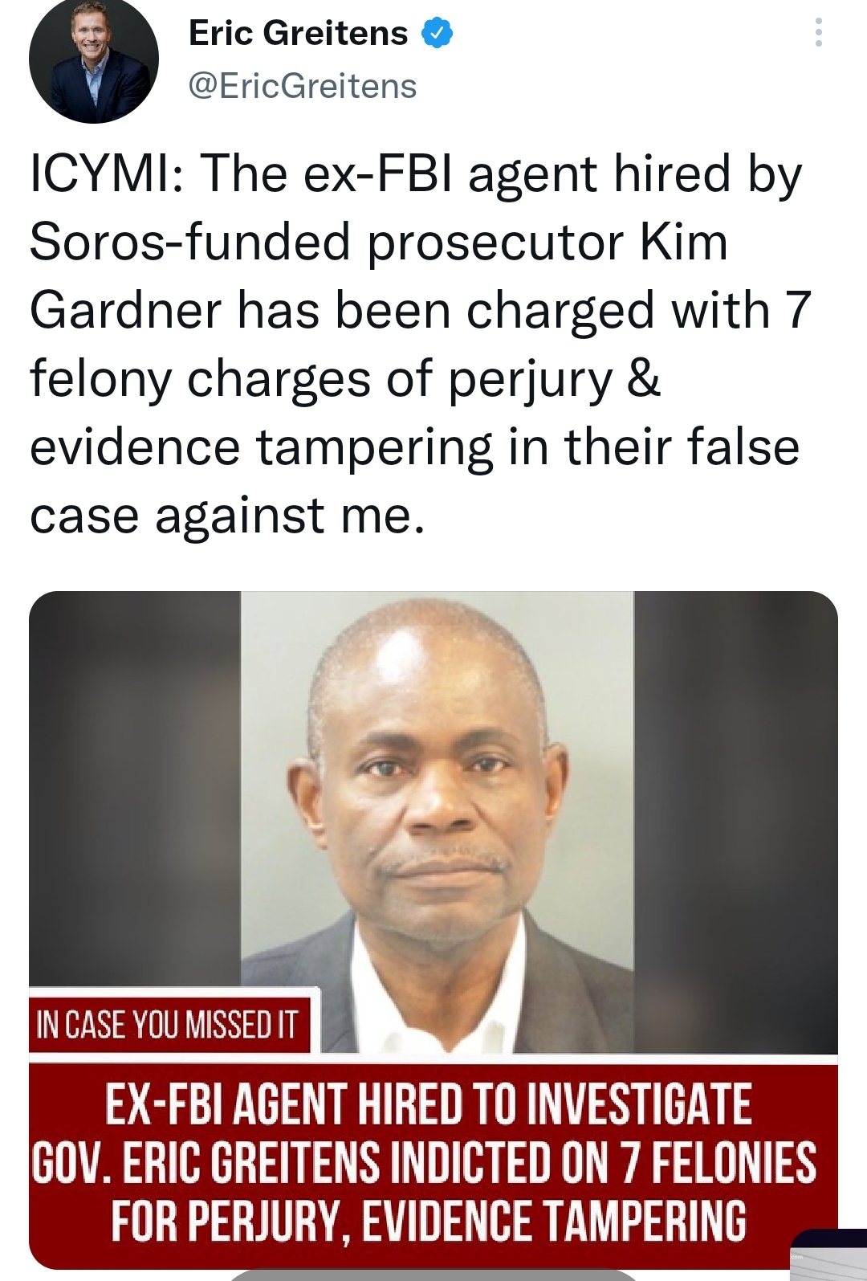The height and width of the screenshot is (1281, 867).
Task: Tap the red headline banner
Action: pos(433,1163)
